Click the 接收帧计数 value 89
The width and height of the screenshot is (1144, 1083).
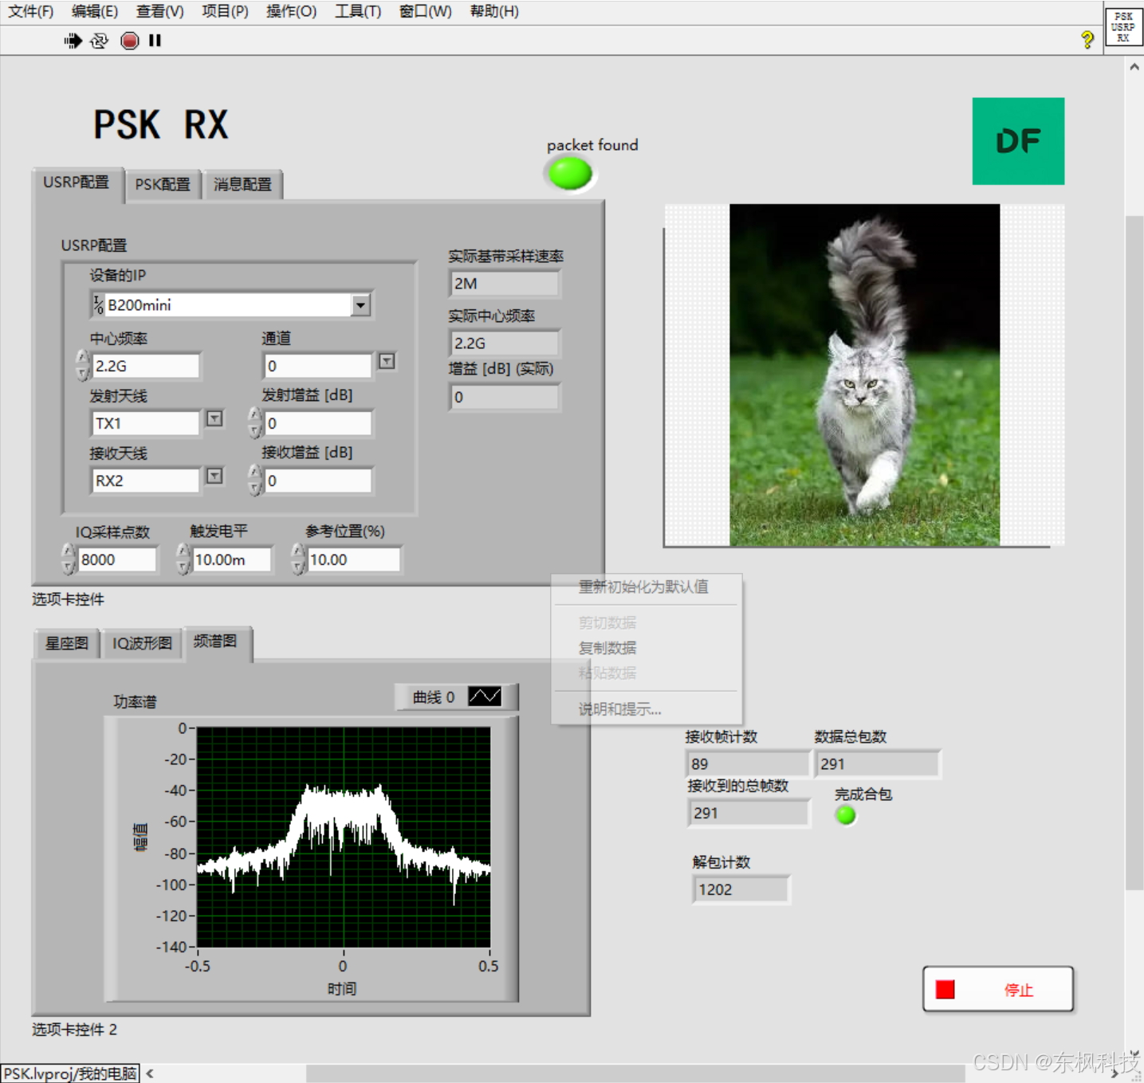[748, 763]
